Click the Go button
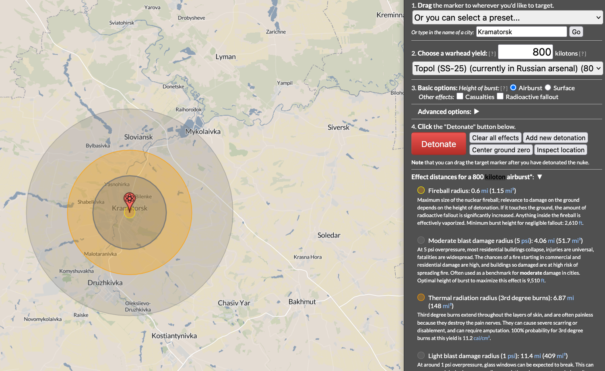 (576, 32)
